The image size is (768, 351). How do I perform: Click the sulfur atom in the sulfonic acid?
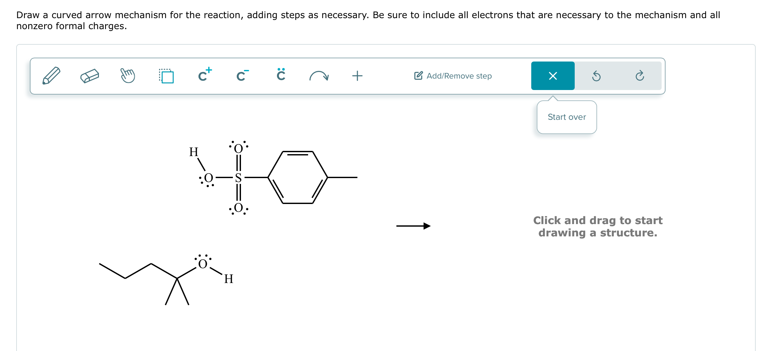(238, 177)
